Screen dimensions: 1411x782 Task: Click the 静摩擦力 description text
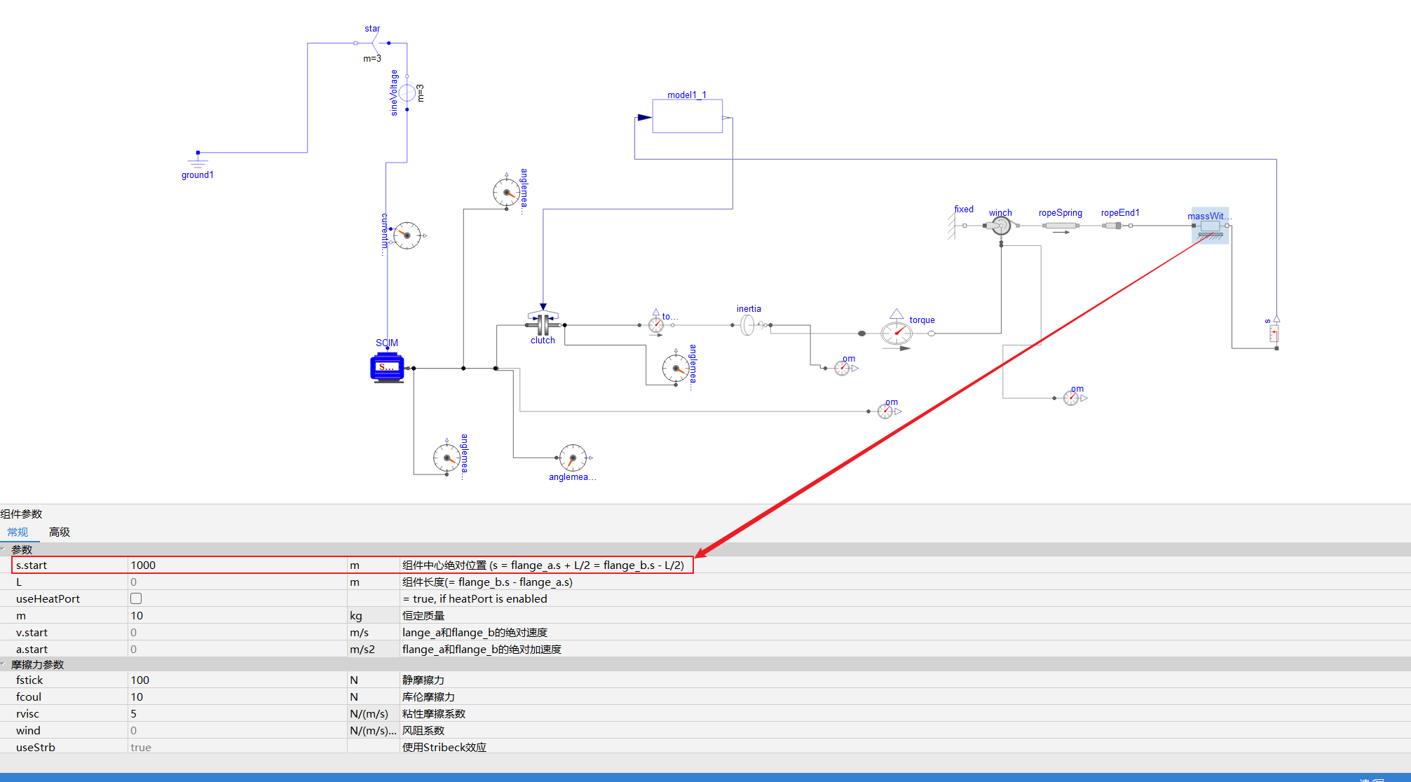(423, 680)
